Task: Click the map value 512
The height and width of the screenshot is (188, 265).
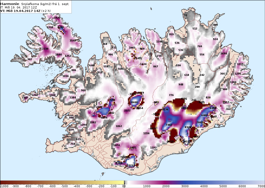Action: point(195,28)
